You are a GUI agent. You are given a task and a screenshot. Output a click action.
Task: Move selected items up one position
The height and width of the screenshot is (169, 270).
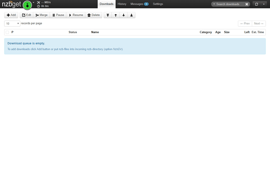point(116,15)
